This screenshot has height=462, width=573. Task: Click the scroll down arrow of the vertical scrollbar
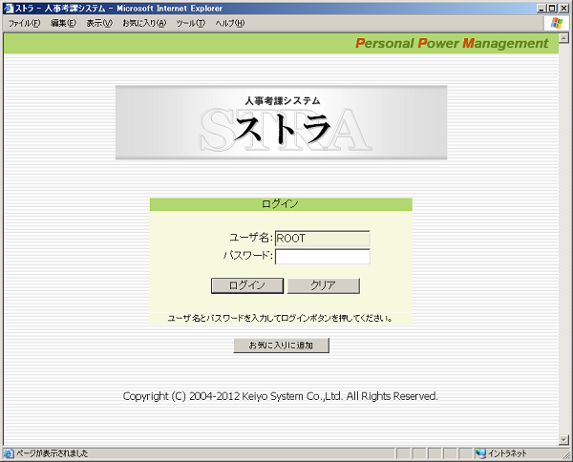563,440
